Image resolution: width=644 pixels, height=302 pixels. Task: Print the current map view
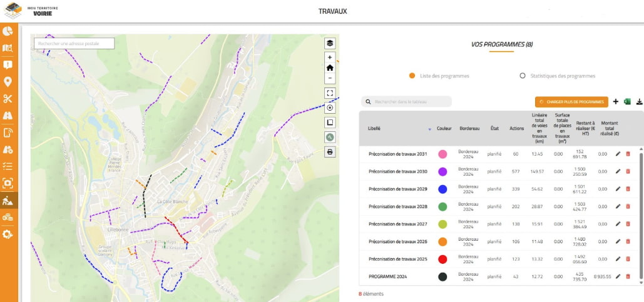tap(330, 151)
